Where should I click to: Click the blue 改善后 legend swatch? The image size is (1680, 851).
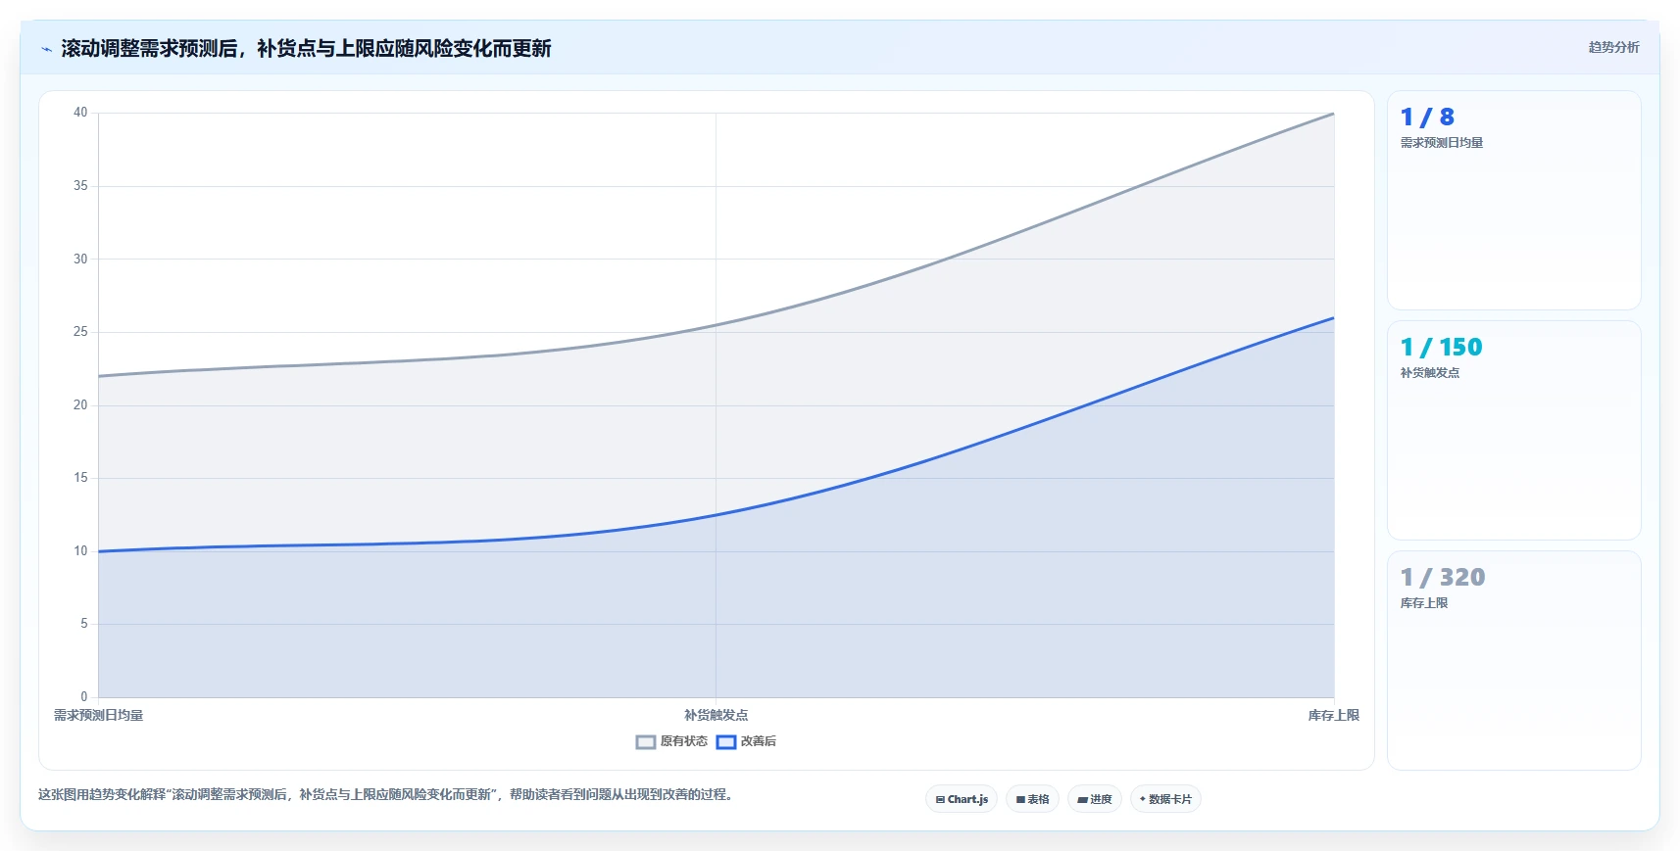point(726,741)
